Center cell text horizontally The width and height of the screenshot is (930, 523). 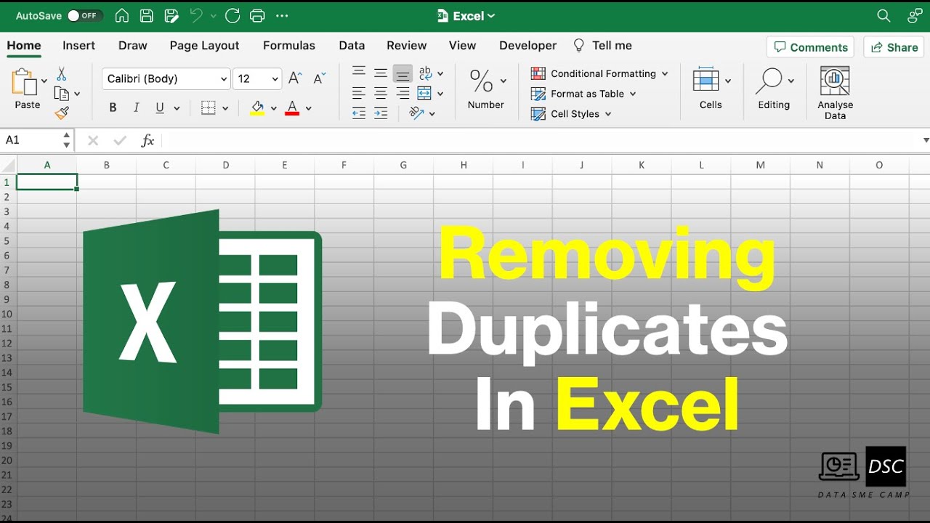pos(381,93)
